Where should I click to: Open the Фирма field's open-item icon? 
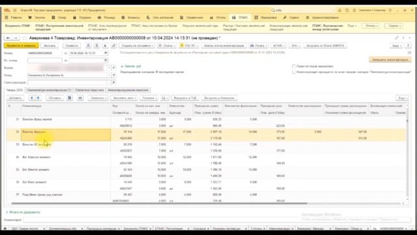click(x=114, y=68)
